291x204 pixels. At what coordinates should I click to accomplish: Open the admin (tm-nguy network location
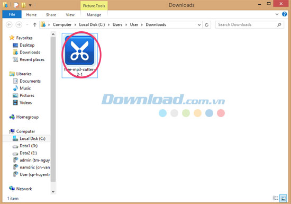(x=35, y=160)
